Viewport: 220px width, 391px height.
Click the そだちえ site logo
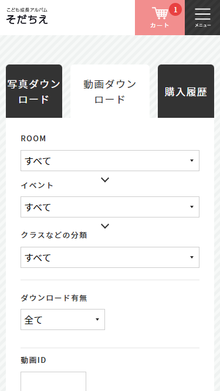[x=27, y=16]
